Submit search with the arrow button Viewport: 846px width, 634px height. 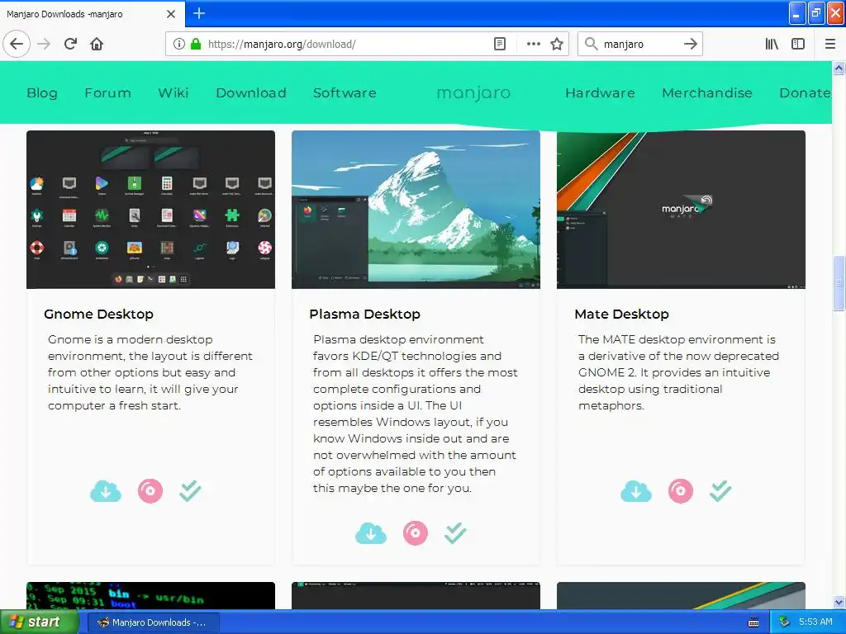point(690,45)
